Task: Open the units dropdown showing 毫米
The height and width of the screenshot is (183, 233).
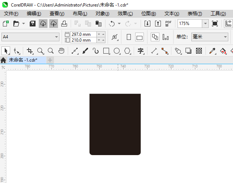Action: tap(210, 37)
